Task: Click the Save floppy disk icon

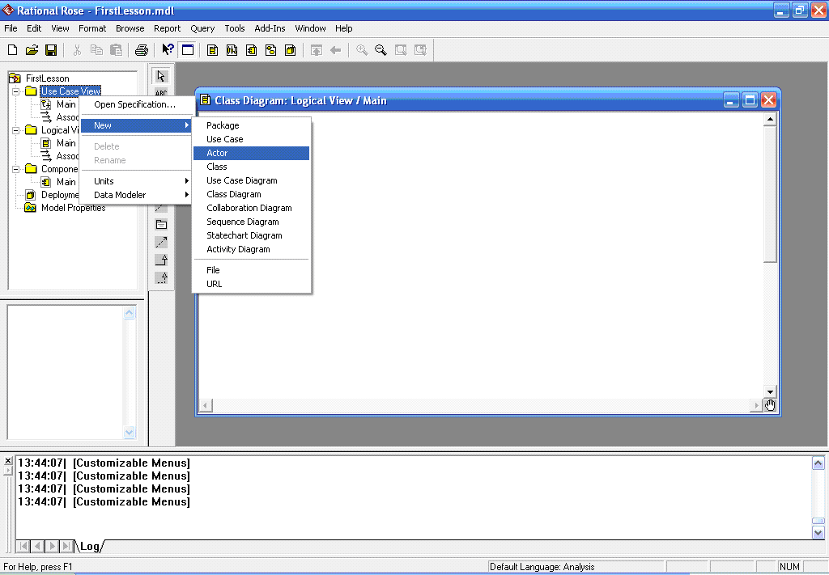Action: [x=51, y=50]
